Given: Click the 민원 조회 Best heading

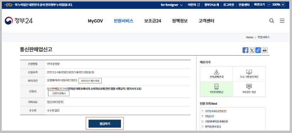Looking at the screenshot, I should click(208, 103).
